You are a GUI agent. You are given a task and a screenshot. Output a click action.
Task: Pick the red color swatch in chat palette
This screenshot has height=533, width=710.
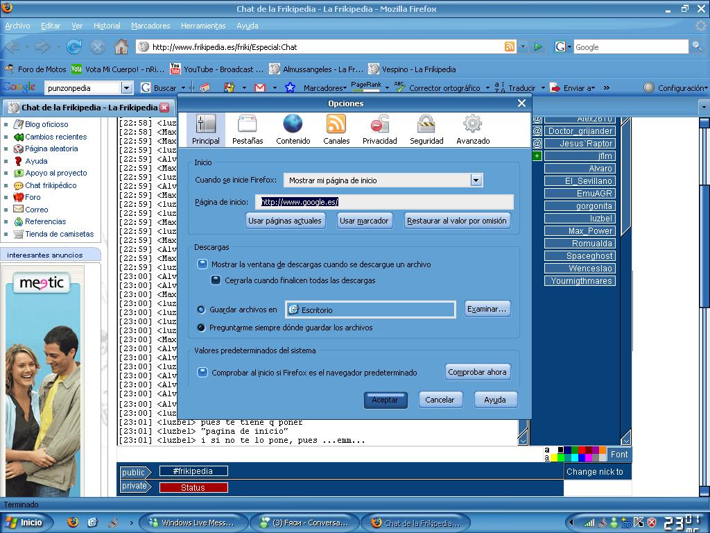[582, 450]
